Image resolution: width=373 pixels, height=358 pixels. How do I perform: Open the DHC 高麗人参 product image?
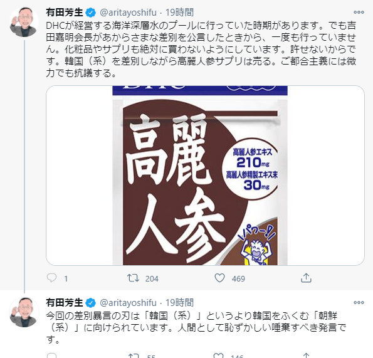[205, 176]
